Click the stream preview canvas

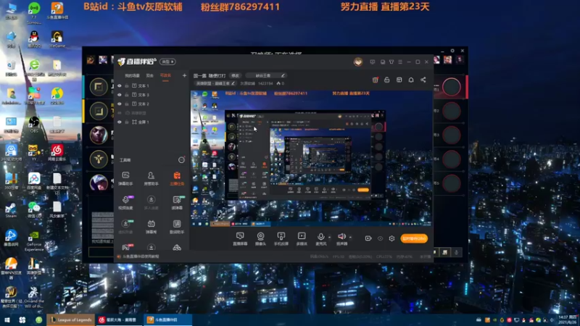tap(311, 158)
